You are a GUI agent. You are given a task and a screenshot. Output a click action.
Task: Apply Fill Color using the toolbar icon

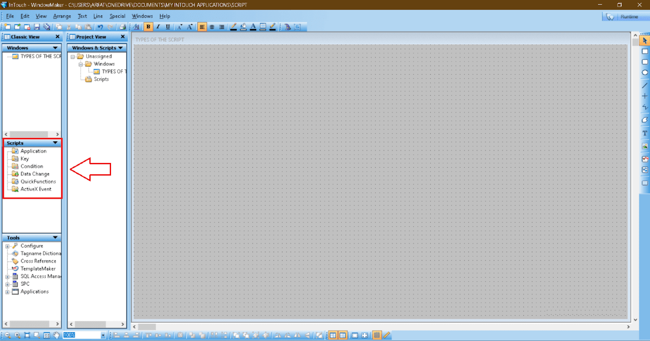243,27
